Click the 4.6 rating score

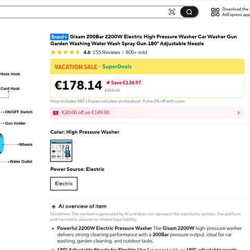[87, 52]
